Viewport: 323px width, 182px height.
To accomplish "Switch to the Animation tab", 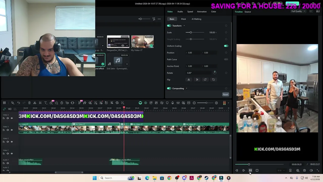I will (202, 12).
